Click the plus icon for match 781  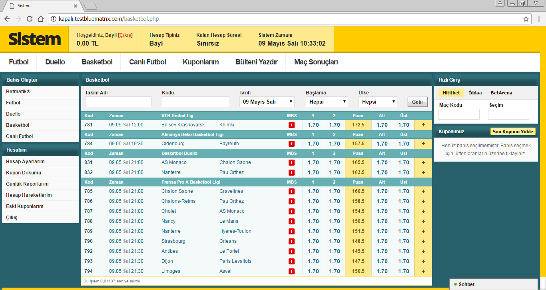pyautogui.click(x=423, y=125)
